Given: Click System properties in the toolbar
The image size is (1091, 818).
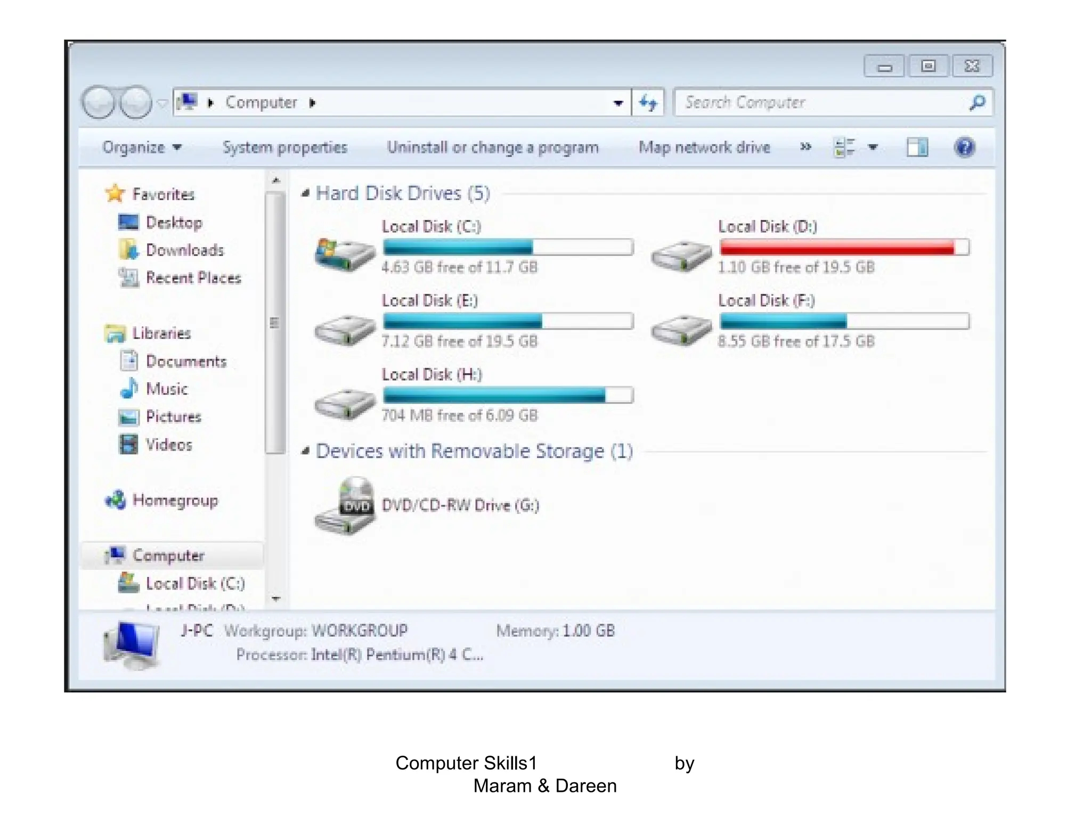Looking at the screenshot, I should click(284, 147).
